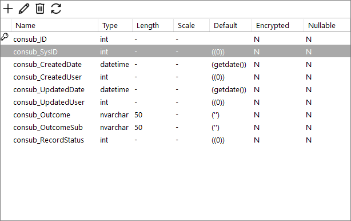Screen dimensions: 351x221
Task: Select the consub_RecordStatus row
Action: (175, 140)
